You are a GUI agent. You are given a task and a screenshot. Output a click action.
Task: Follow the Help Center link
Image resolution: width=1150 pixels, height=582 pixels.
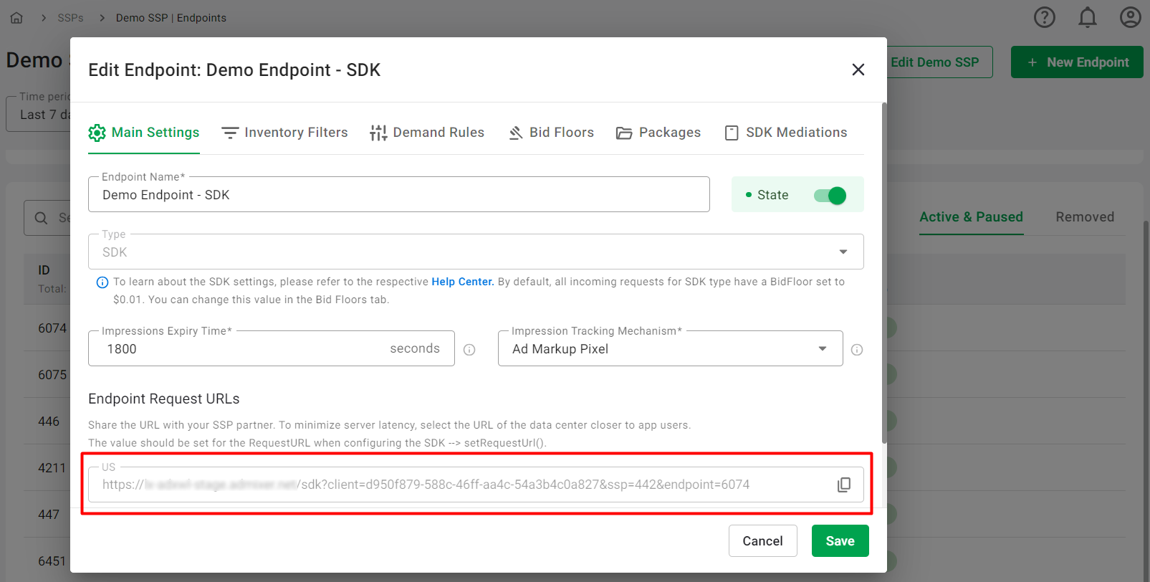(462, 282)
